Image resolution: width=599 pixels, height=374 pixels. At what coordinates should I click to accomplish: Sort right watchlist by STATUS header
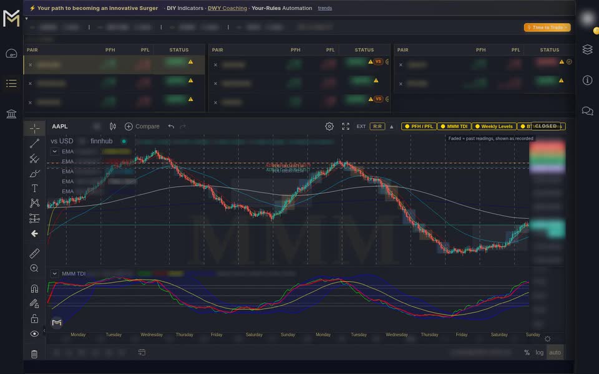(x=549, y=50)
